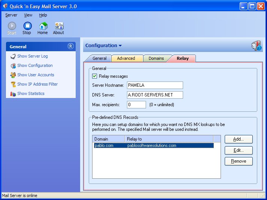Minimize the Mail Server window
267x200 pixels.
tap(243, 6)
